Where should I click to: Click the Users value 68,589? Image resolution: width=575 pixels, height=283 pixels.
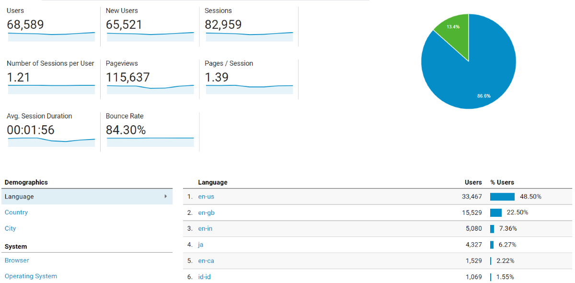[x=25, y=24]
